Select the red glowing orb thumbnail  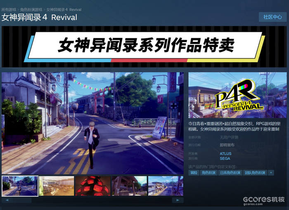pos(93,186)
